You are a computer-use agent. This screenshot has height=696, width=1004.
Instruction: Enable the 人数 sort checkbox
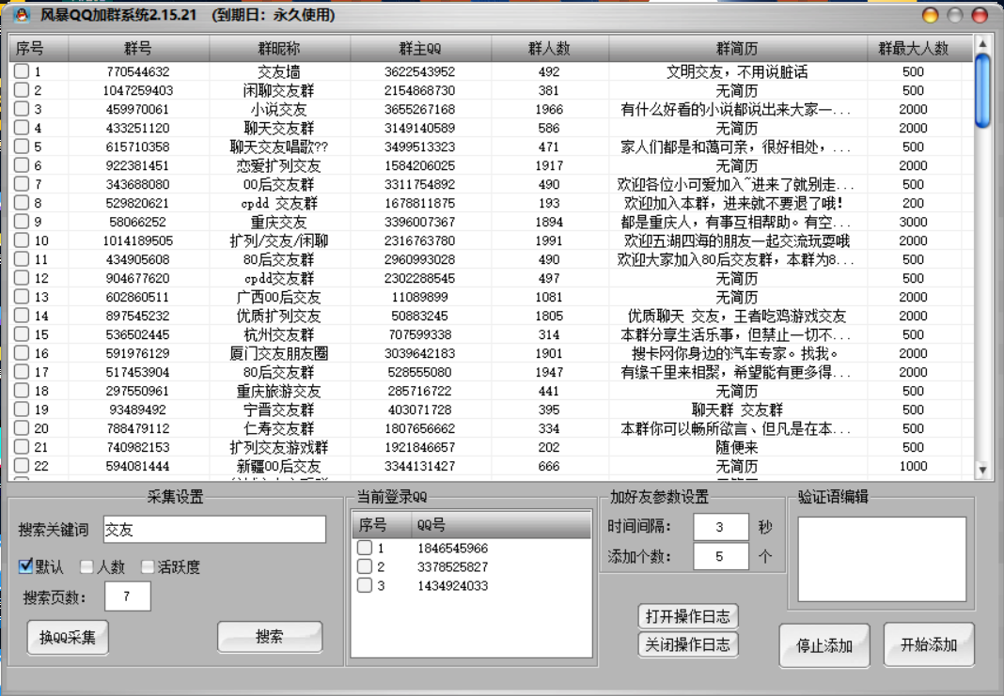(x=86, y=566)
